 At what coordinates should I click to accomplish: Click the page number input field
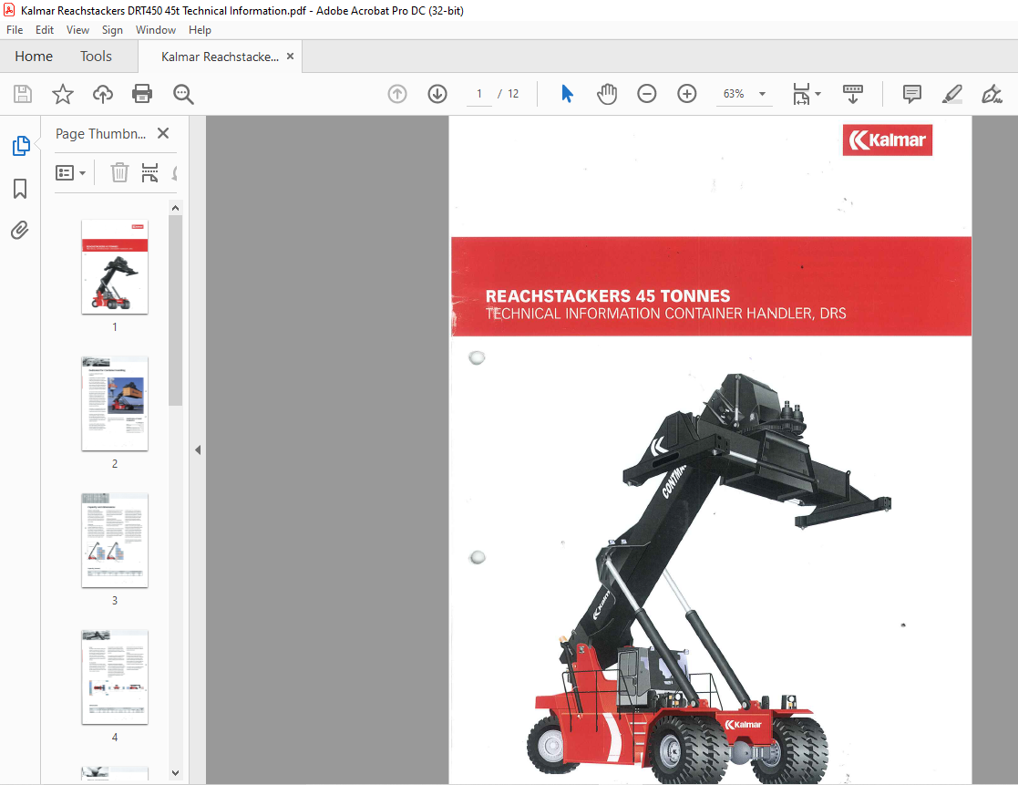coord(479,94)
